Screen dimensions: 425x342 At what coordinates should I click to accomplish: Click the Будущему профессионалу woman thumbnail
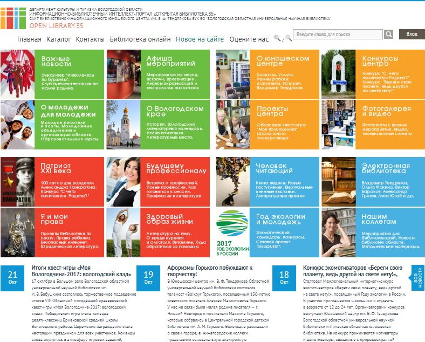[x=124, y=182]
